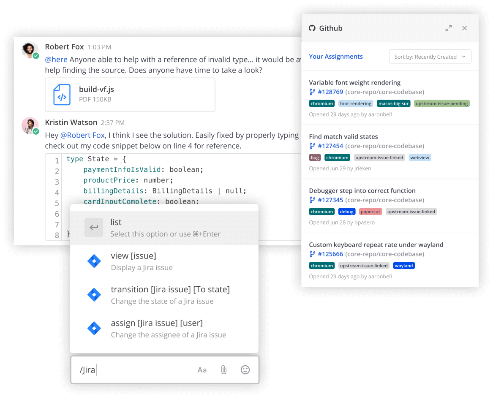Click 'billingDetails' on code line 4

[114, 191]
